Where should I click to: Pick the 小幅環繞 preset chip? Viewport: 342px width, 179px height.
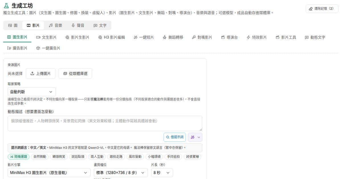coord(154,157)
